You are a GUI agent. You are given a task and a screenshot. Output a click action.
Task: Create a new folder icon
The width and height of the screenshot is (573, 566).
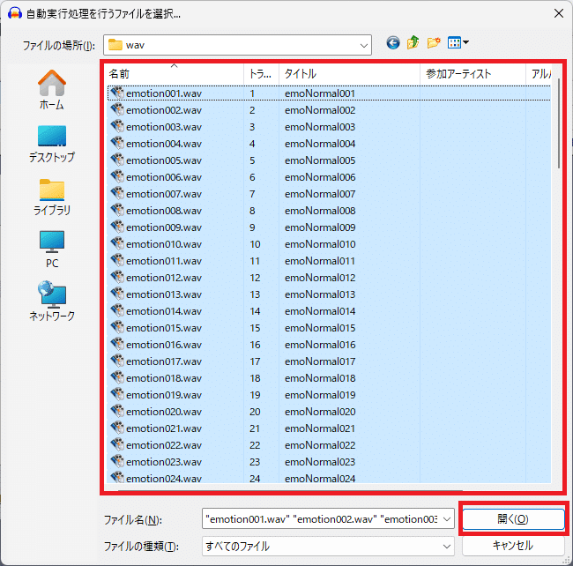click(434, 42)
